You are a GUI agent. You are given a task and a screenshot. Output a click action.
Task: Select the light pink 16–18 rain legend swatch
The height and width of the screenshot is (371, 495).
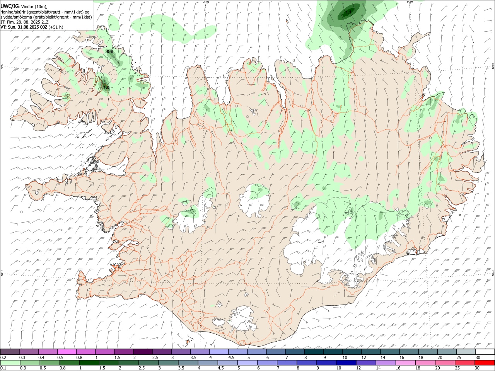tap(405, 362)
